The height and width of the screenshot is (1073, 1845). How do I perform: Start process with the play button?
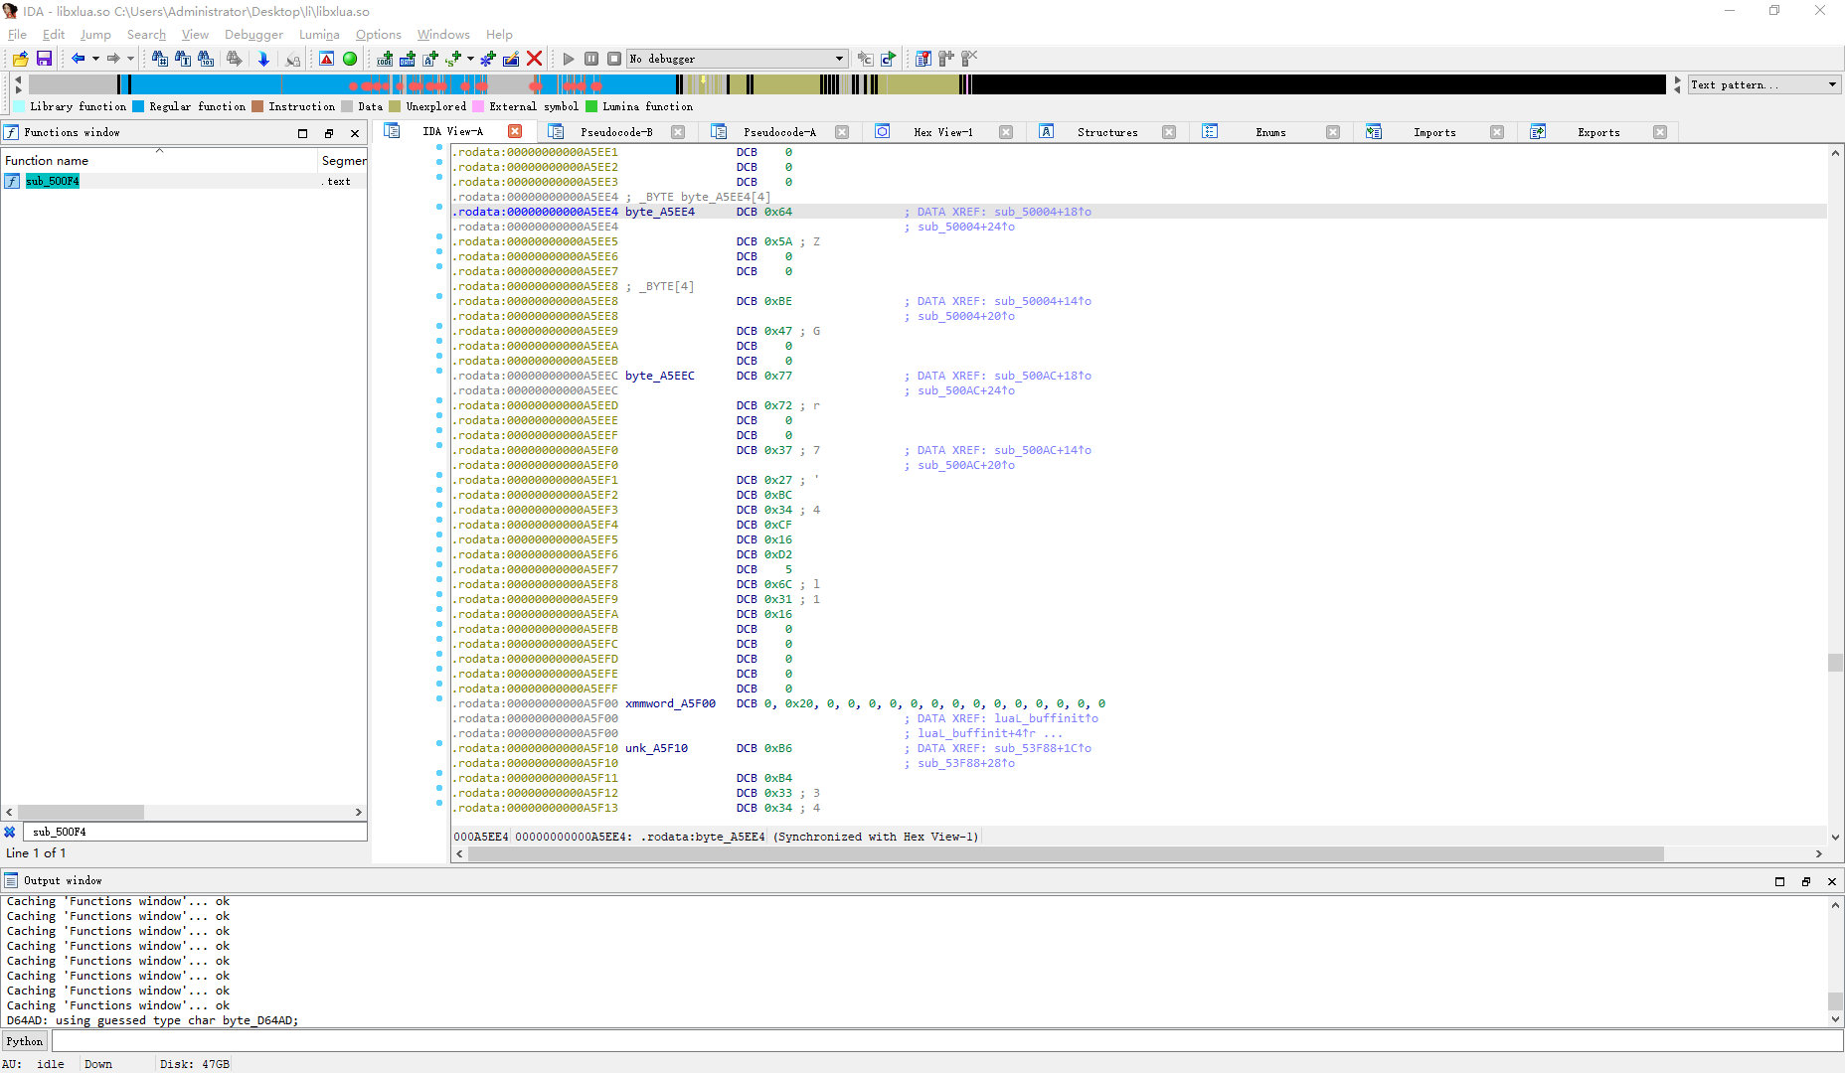click(x=569, y=59)
